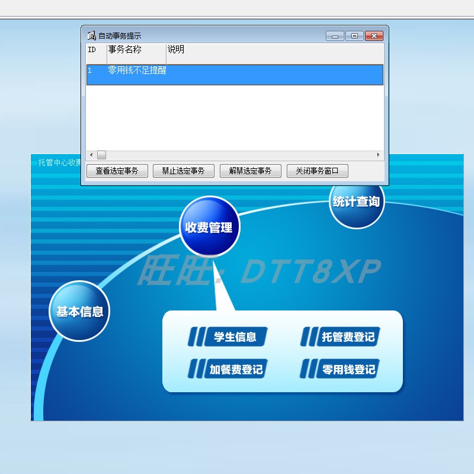Open the 收费管理 circular menu bubble
The height and width of the screenshot is (474, 474).
coord(209,226)
